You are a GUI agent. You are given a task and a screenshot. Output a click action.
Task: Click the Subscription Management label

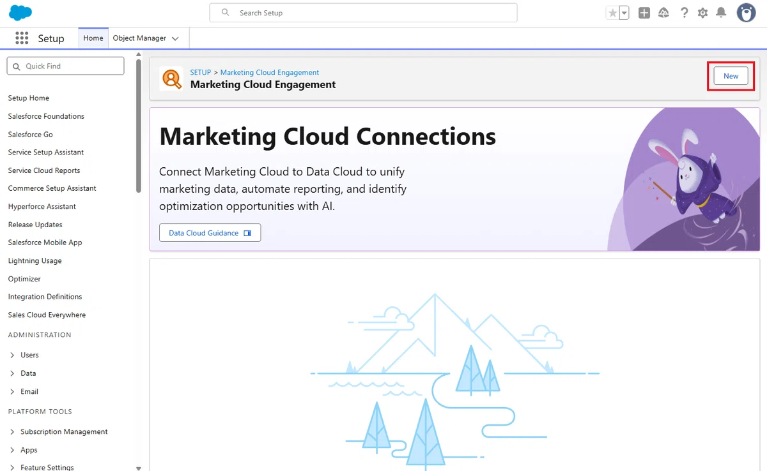click(64, 432)
